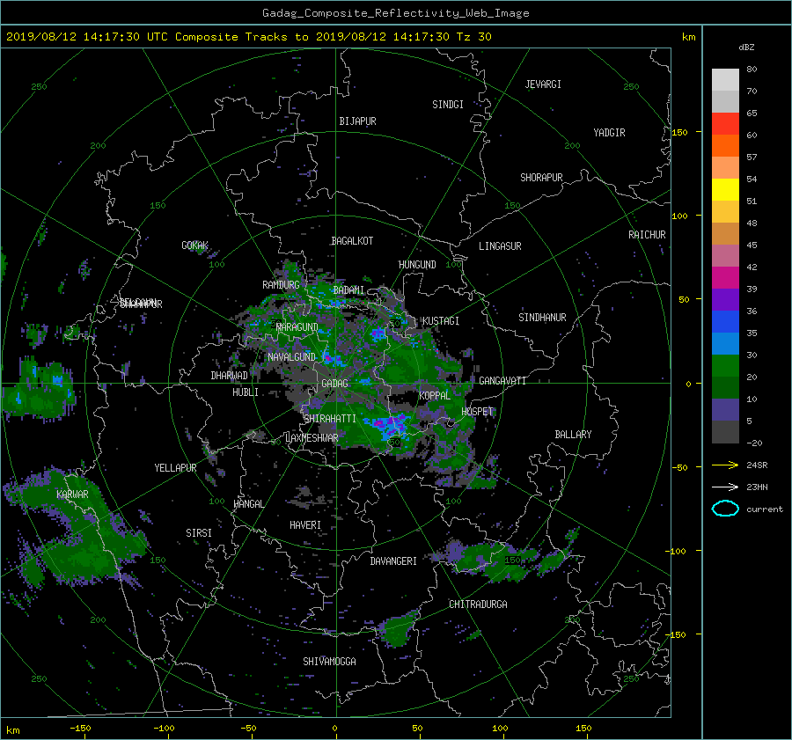Click the BALLARY city label

(x=573, y=435)
